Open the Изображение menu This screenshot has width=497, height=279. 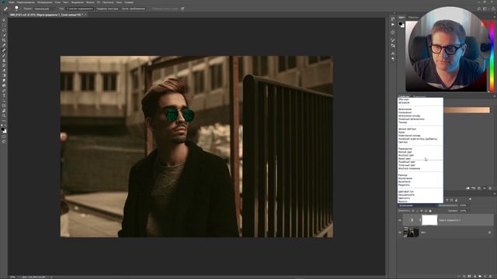pyautogui.click(x=44, y=2)
